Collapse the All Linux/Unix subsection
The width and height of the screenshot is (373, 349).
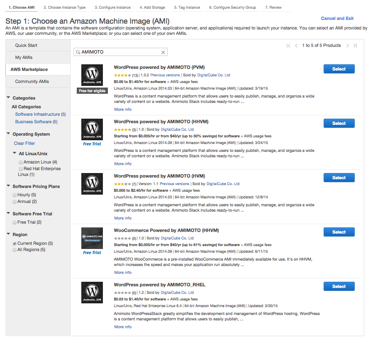pyautogui.click(x=15, y=153)
